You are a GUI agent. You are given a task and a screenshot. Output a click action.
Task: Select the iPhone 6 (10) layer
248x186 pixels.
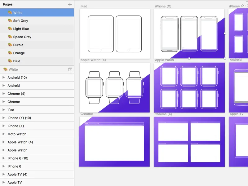coord(18,158)
